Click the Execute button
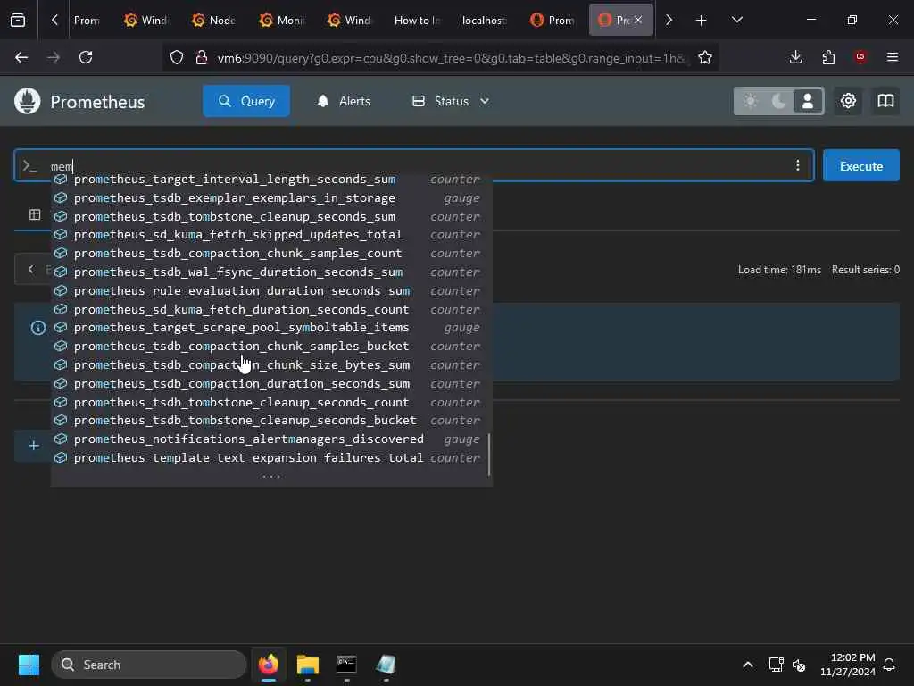The width and height of the screenshot is (914, 686). pos(861,165)
